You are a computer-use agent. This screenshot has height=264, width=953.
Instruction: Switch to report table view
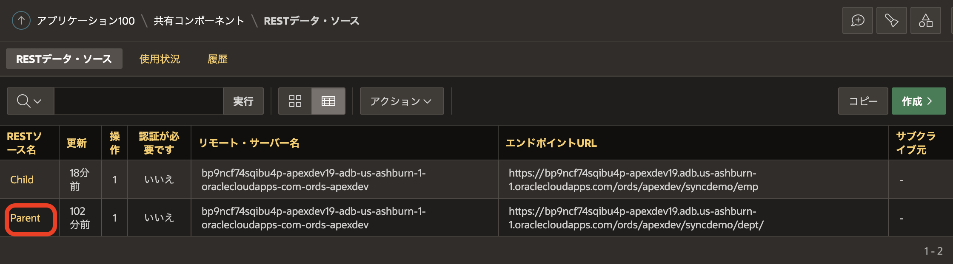[x=328, y=101]
